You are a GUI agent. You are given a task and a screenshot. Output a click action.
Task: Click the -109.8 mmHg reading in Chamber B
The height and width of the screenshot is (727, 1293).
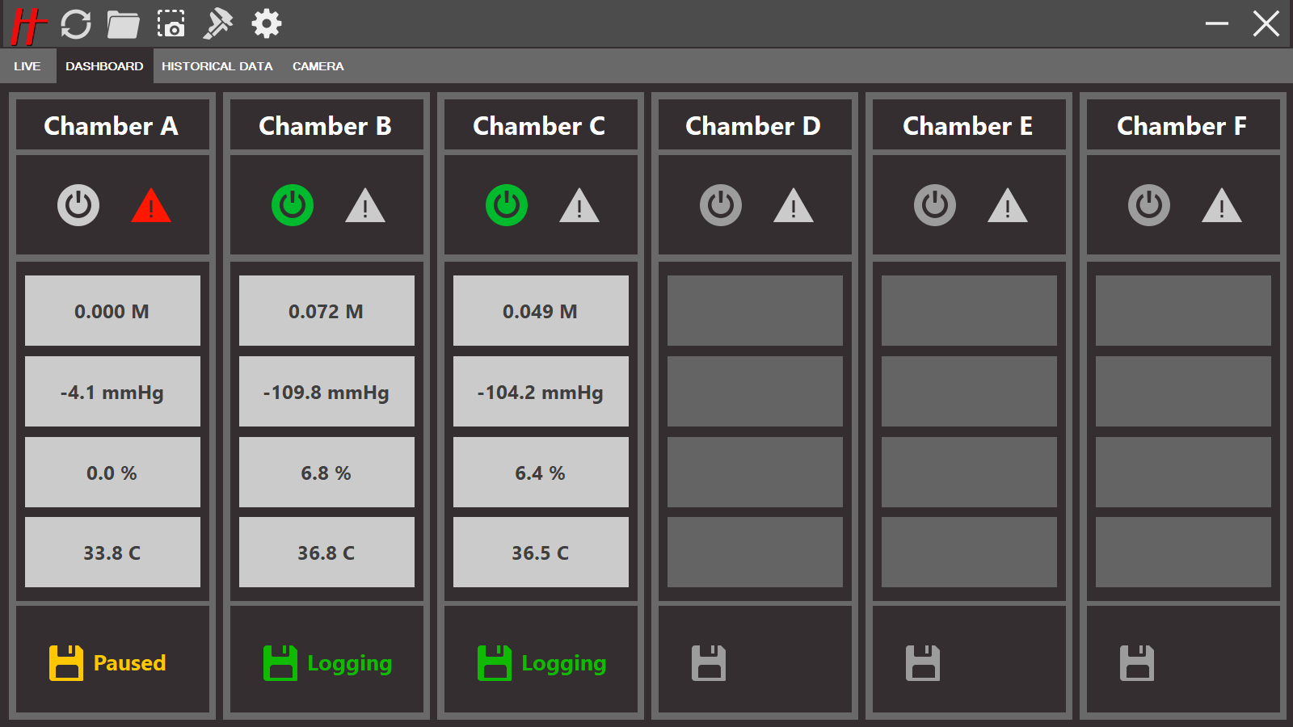pos(326,392)
